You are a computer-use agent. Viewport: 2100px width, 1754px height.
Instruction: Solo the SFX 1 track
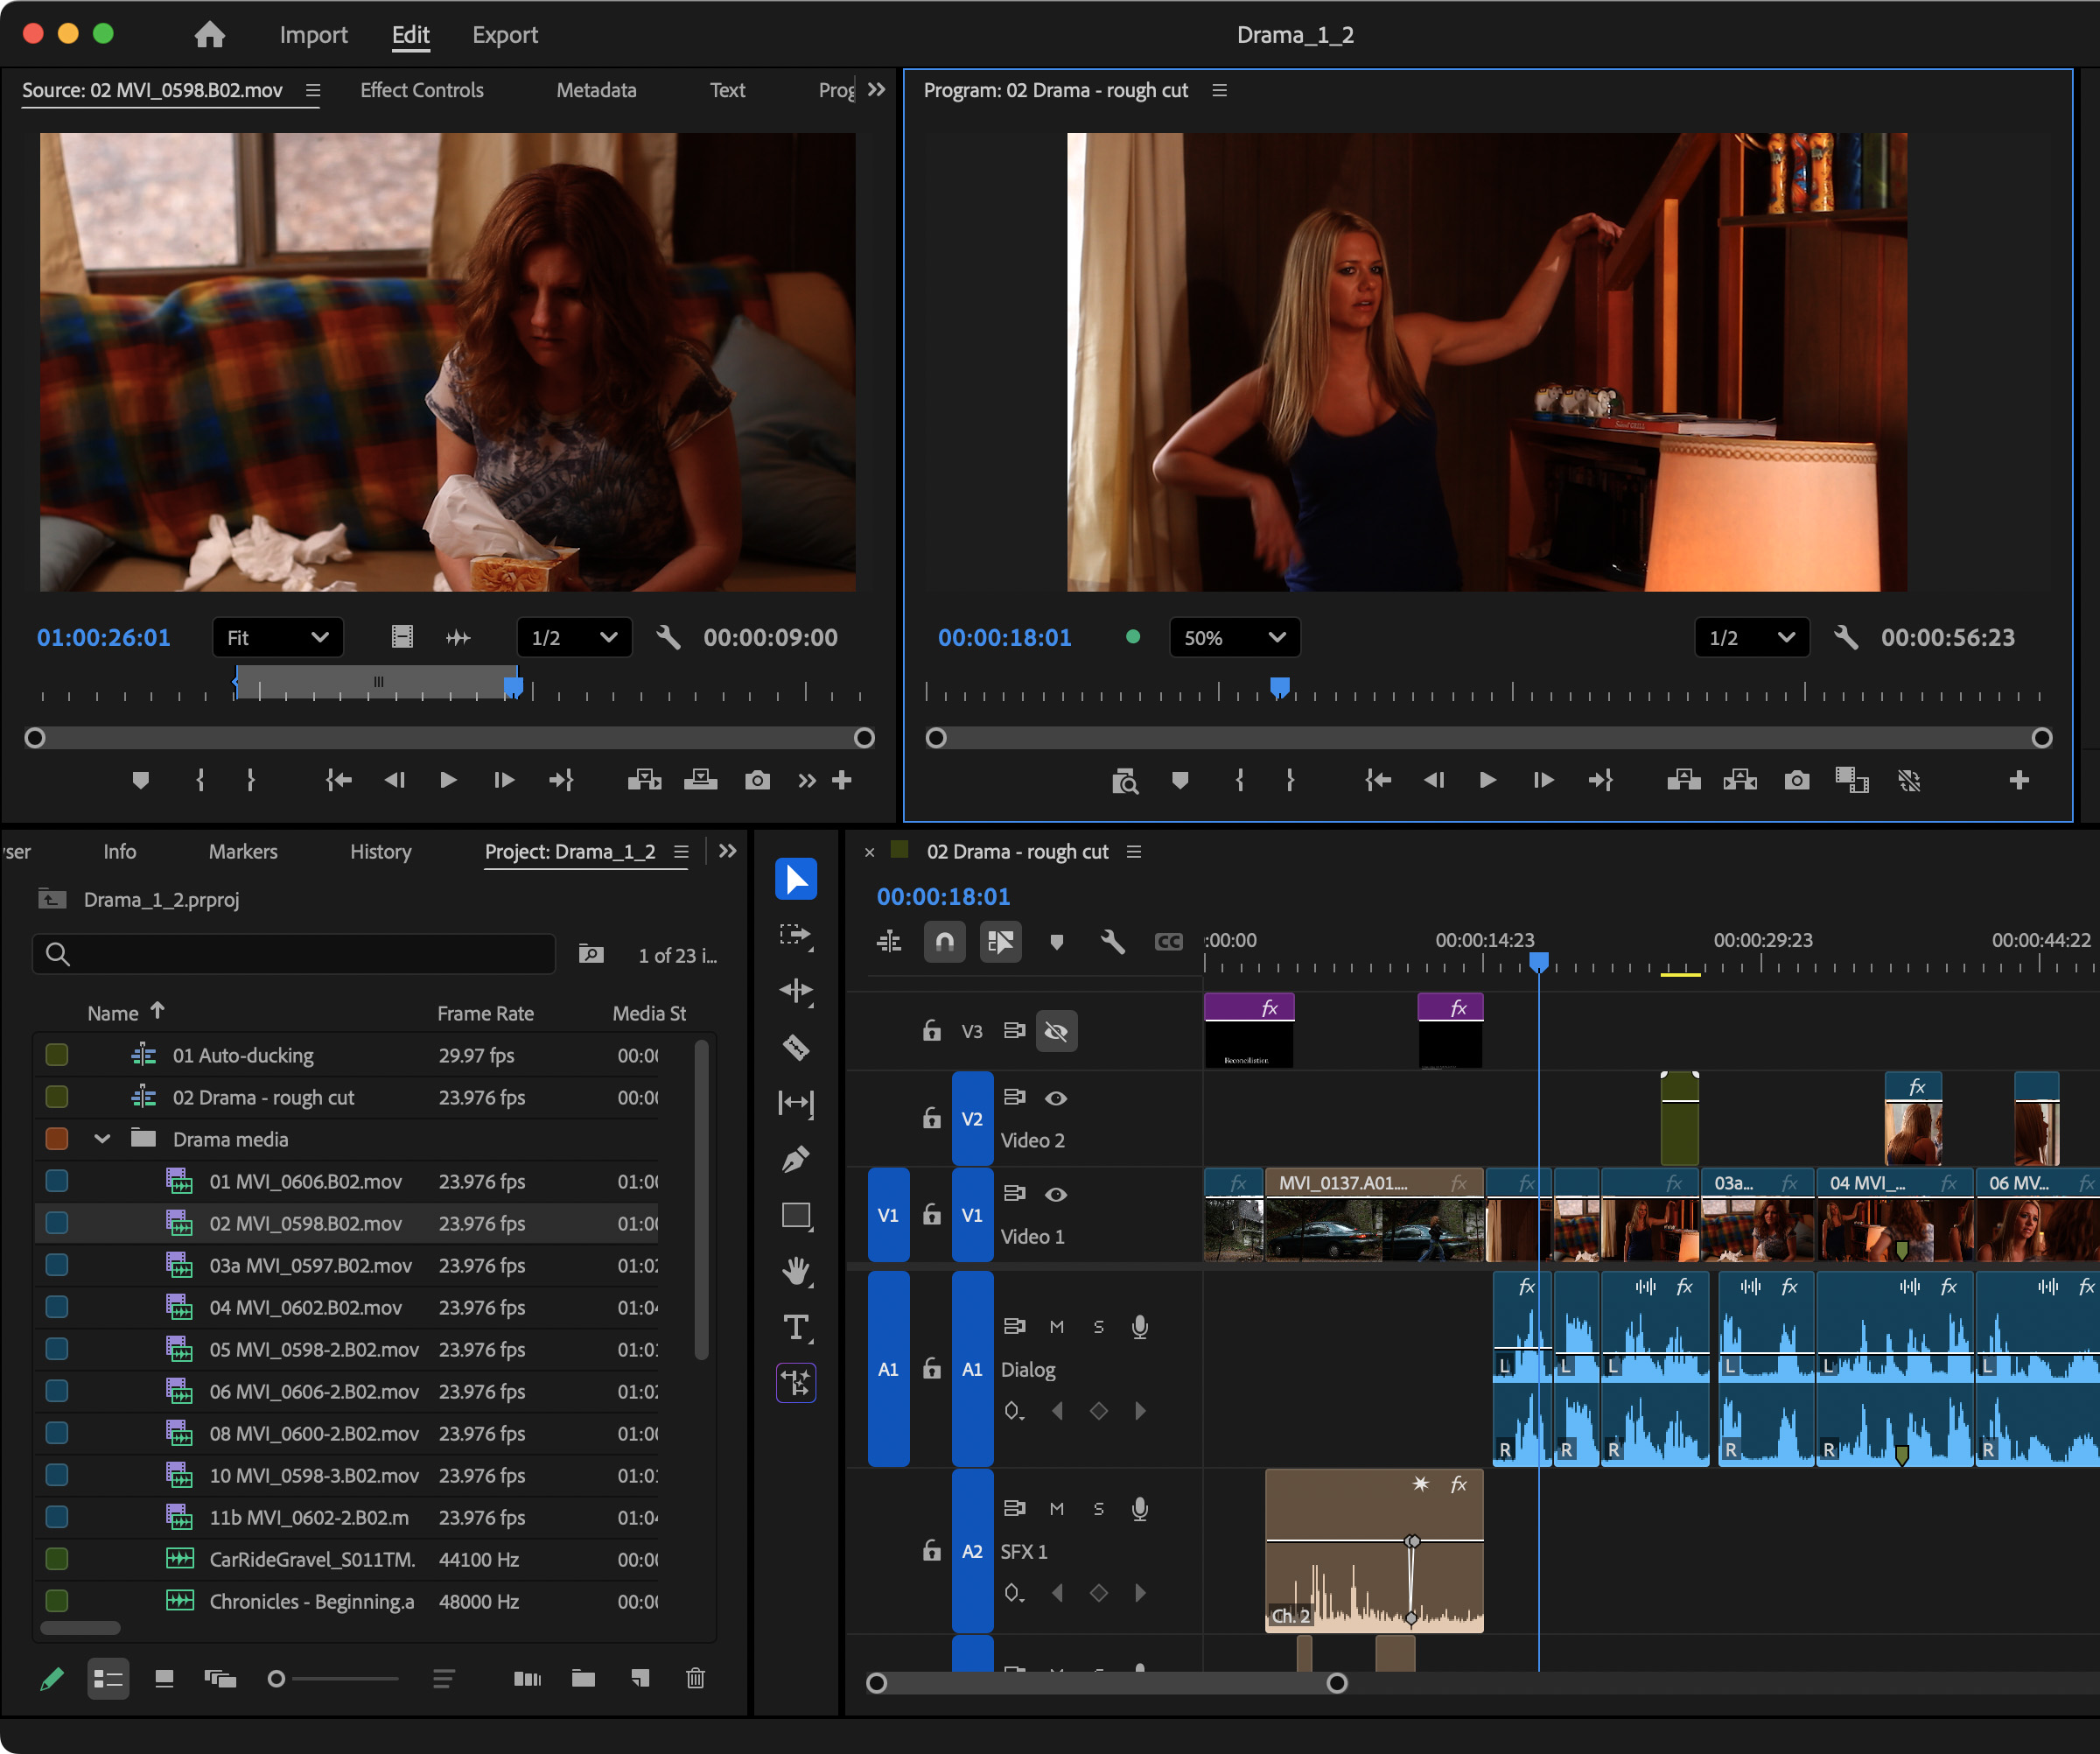(1098, 1509)
